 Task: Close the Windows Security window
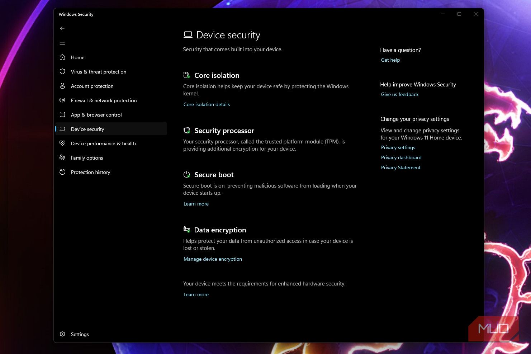(x=476, y=14)
